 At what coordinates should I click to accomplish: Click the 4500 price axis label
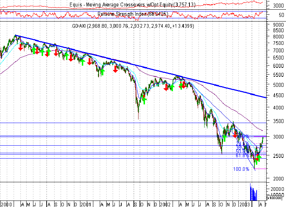coord(278,95)
